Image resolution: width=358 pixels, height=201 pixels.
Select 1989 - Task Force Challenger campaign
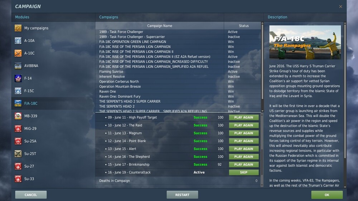(x=178, y=32)
